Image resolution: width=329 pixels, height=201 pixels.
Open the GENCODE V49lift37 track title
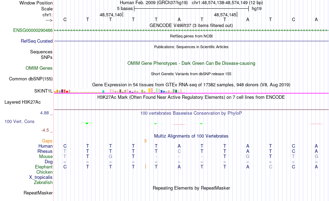pos(191,25)
